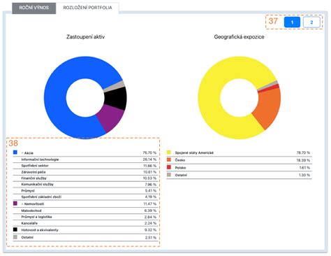Click the 26.14 % Informační technologie value
Image resolution: width=331 pixels, height=256 pixels.
click(149, 159)
